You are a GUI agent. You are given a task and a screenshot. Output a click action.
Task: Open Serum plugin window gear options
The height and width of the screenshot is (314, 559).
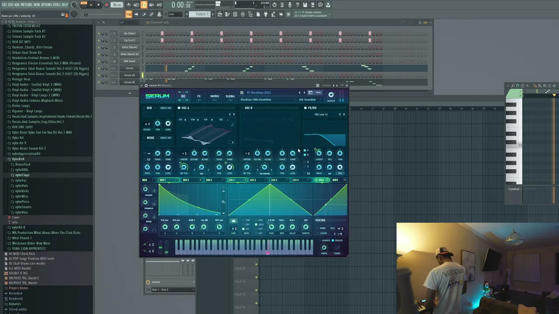pyautogui.click(x=146, y=85)
